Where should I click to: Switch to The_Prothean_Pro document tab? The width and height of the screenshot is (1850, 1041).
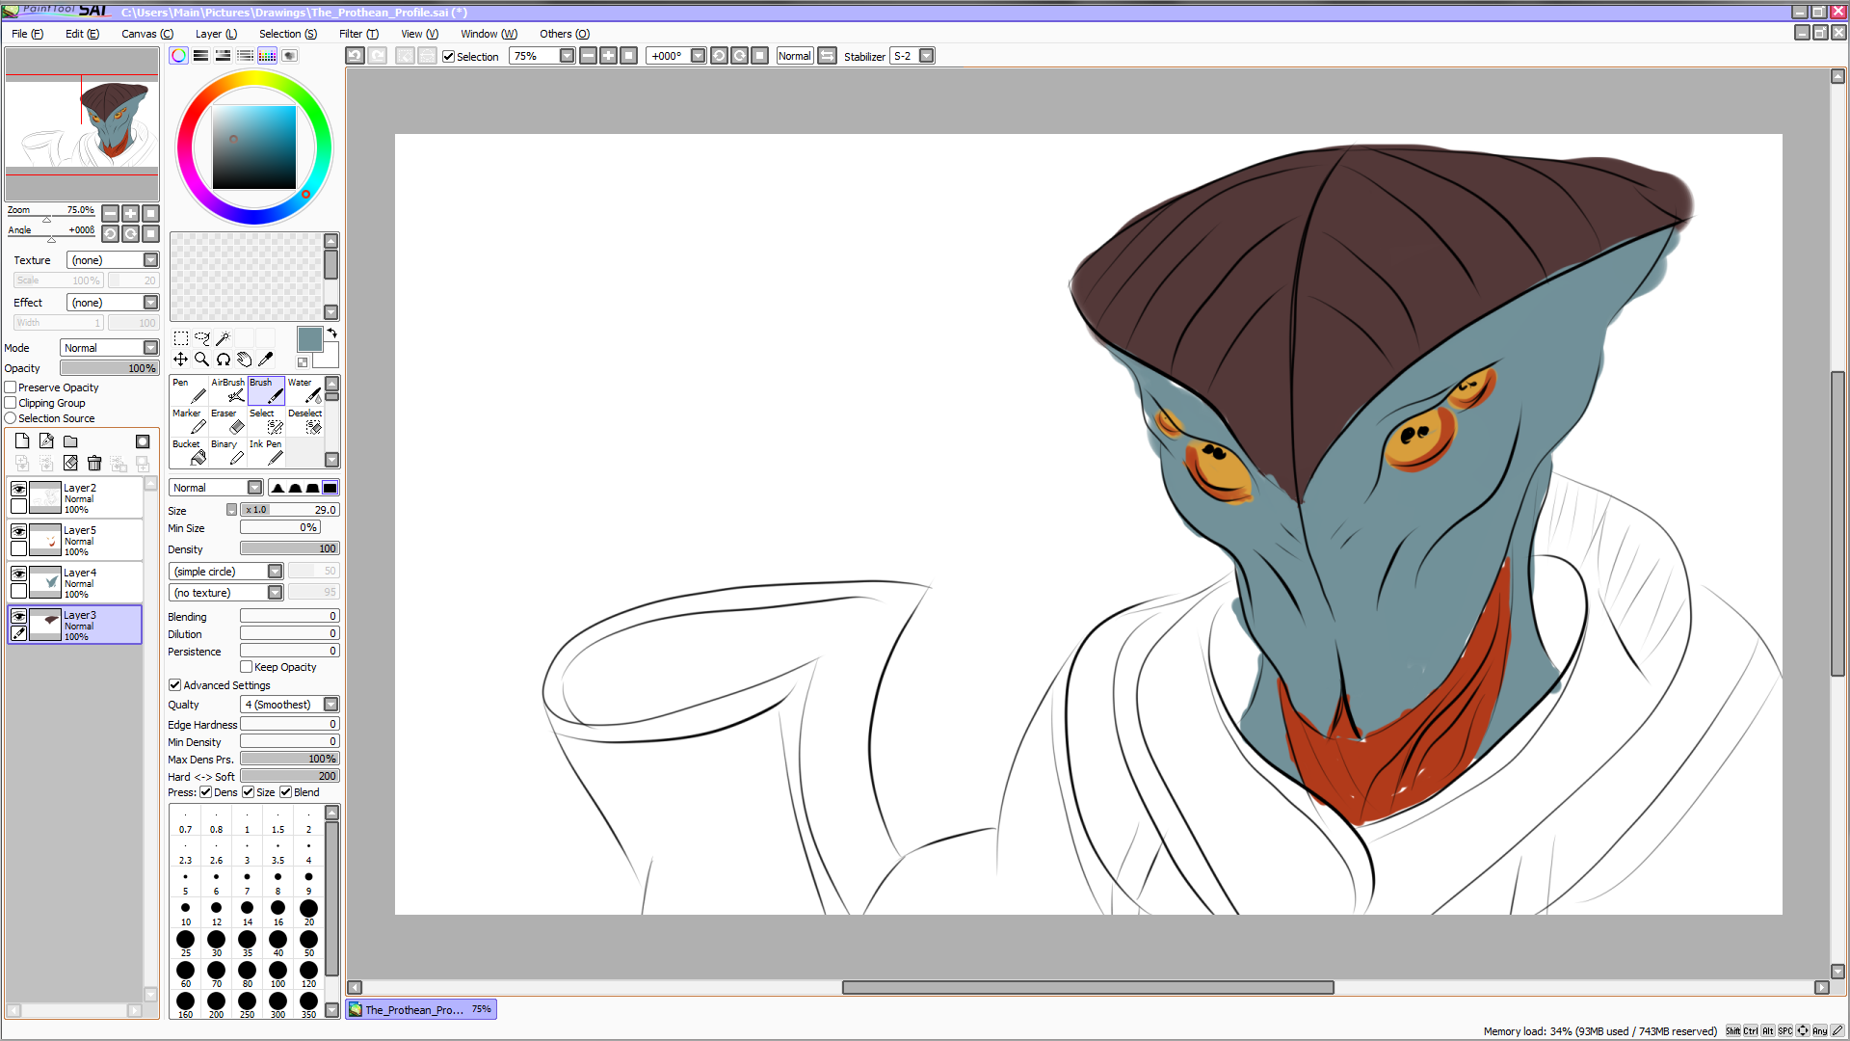click(421, 1010)
